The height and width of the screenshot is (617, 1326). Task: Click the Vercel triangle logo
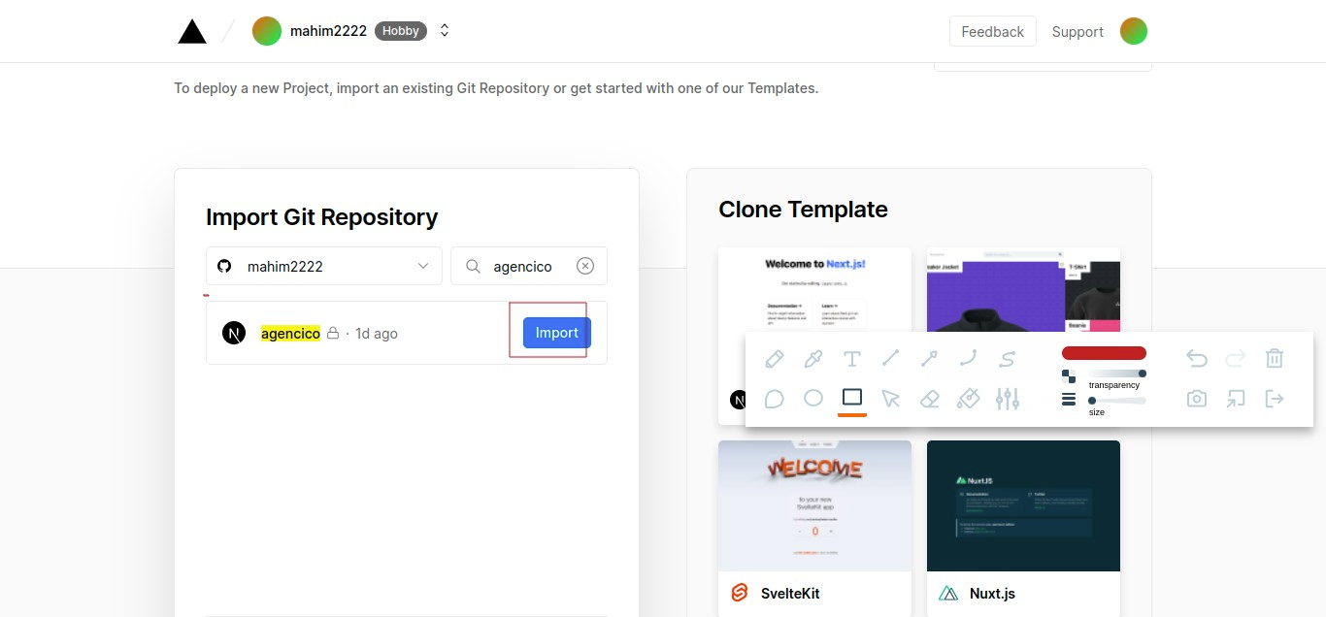point(192,31)
